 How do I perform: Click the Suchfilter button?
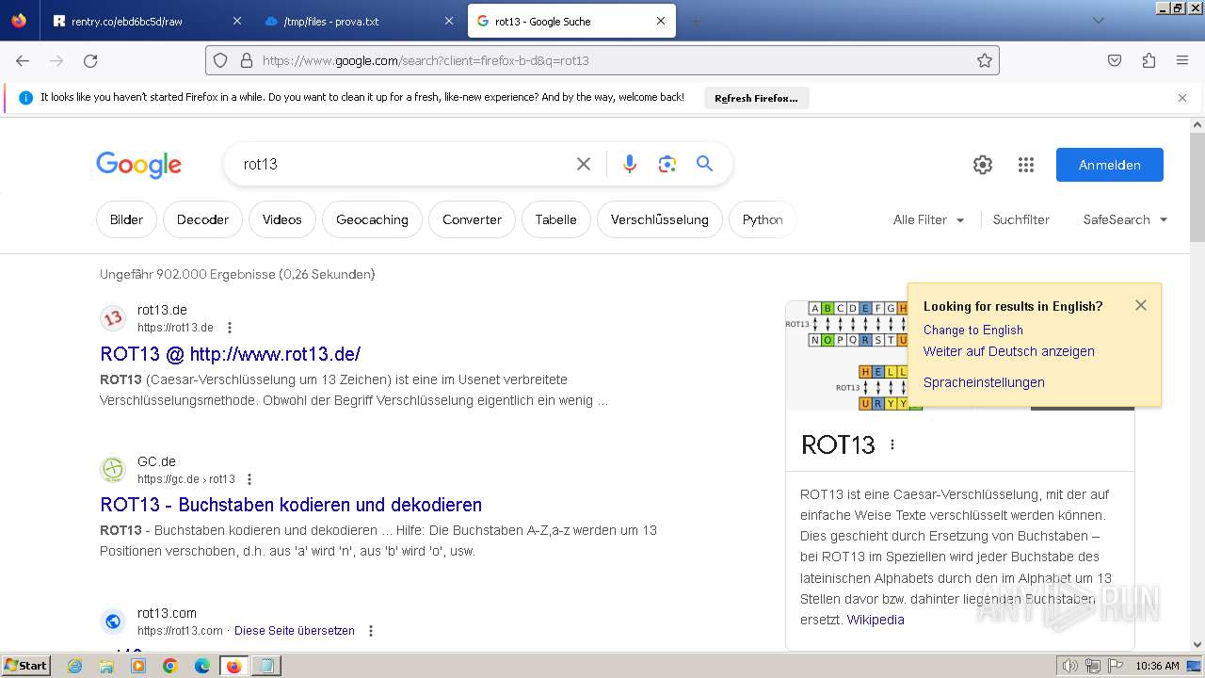tap(1021, 219)
